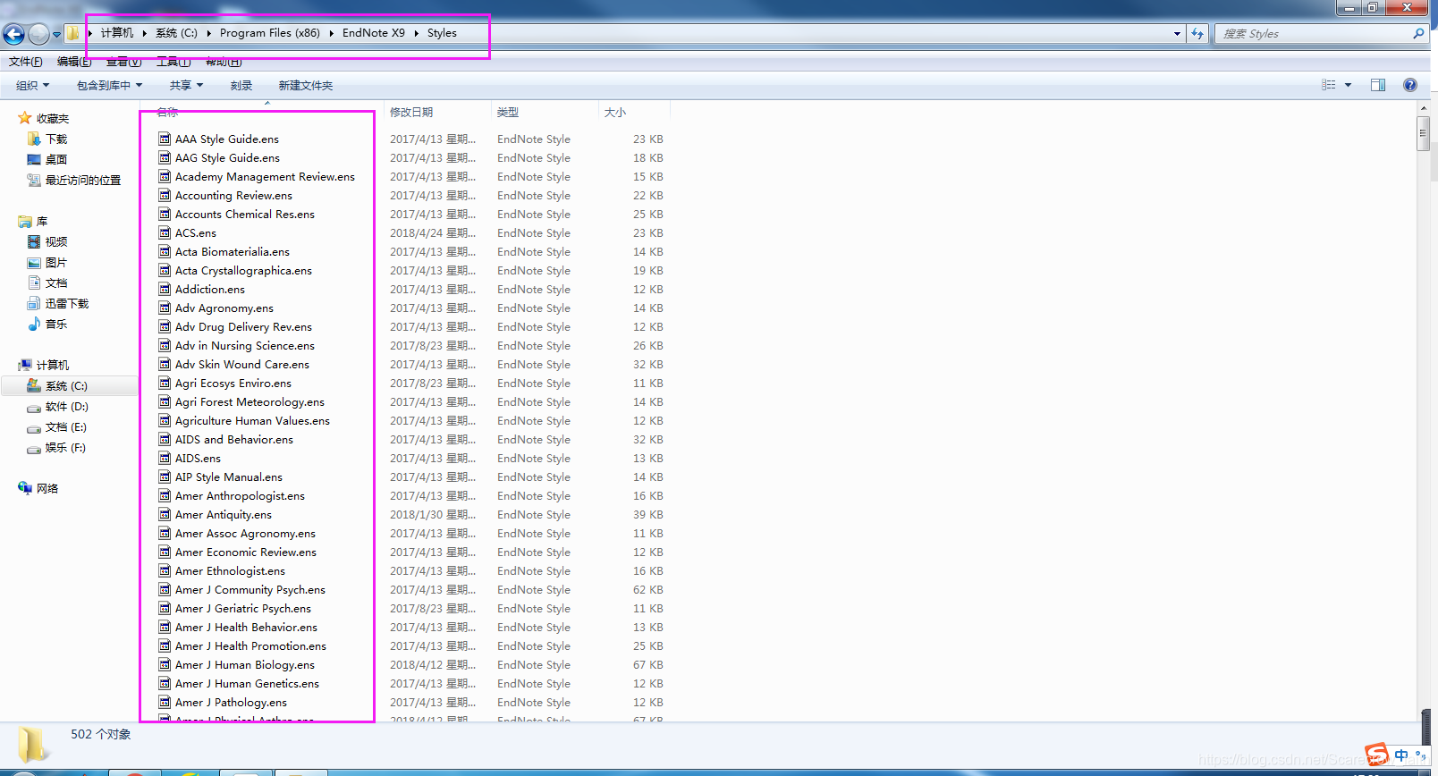This screenshot has height=776, width=1438.
Task: Open the address bar history dropdown
Action: coord(1177,34)
